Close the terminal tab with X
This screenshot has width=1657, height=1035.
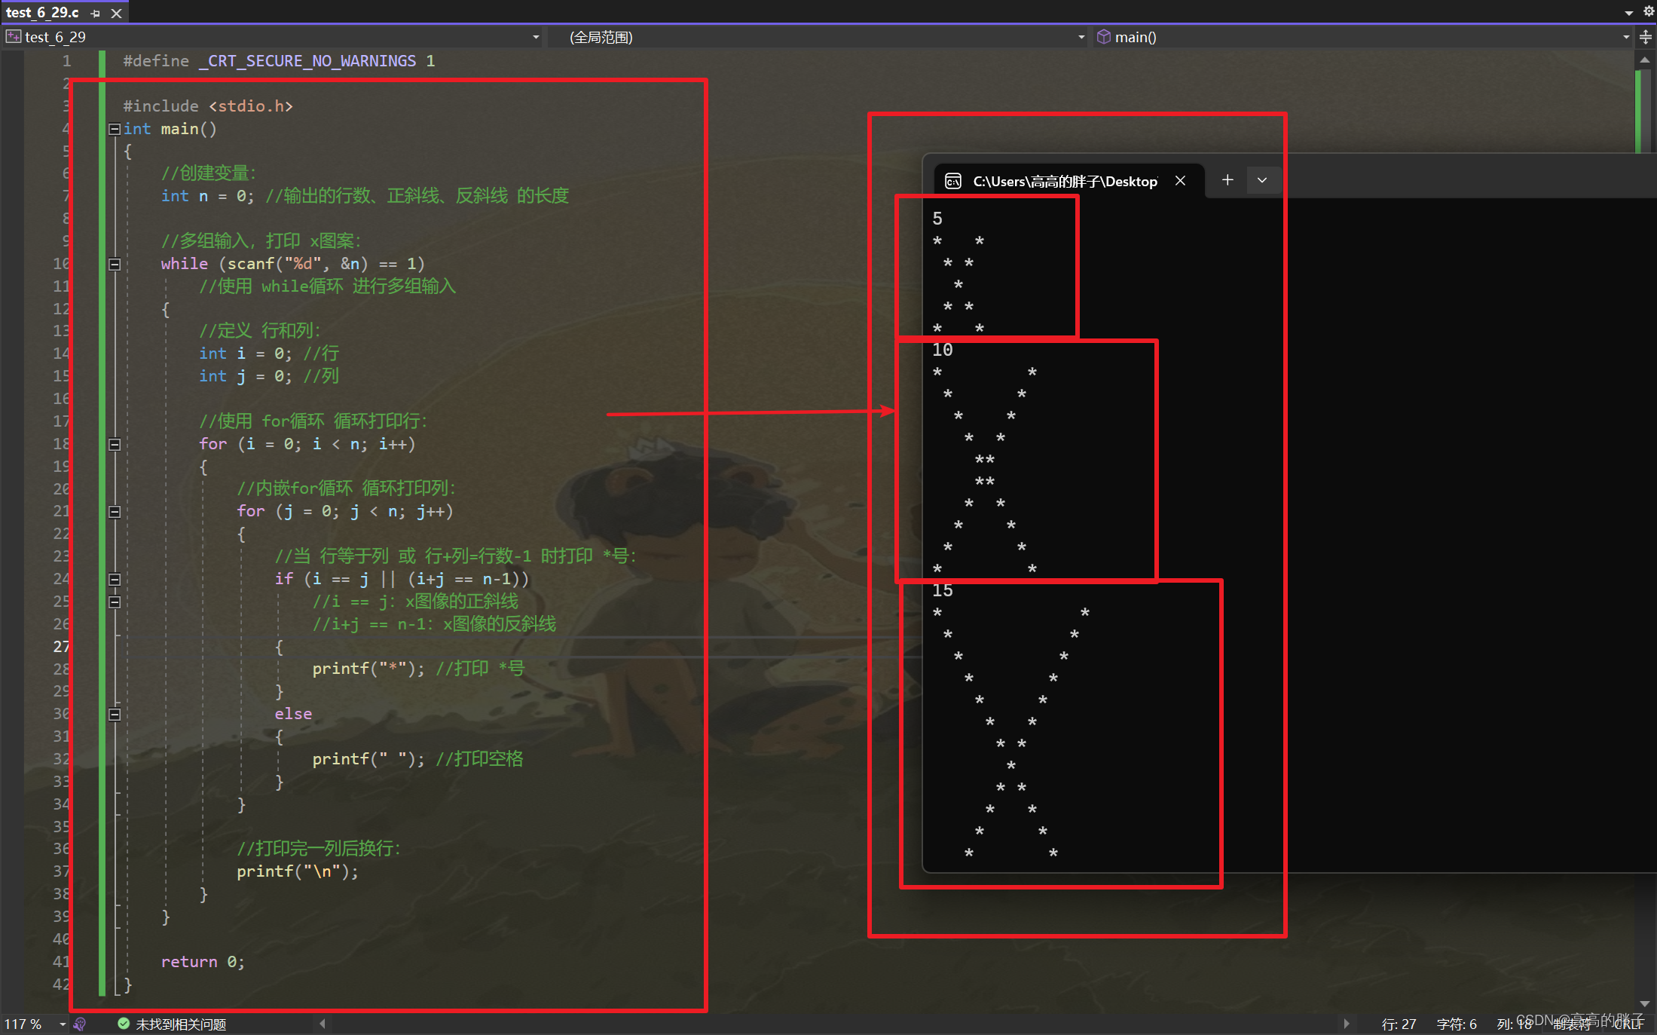(x=1181, y=181)
